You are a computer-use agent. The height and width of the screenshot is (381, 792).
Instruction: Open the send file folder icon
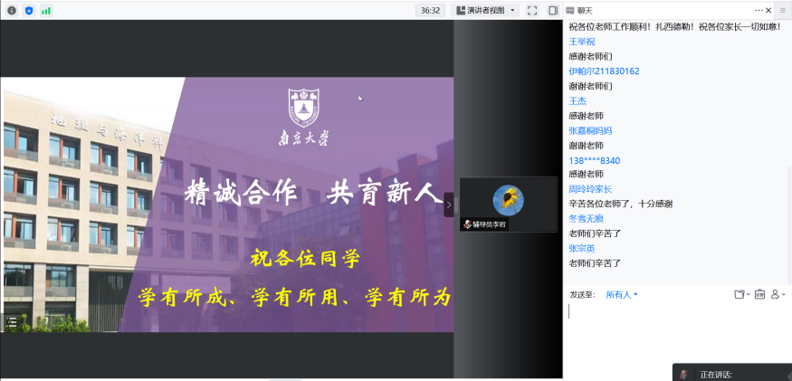coord(740,294)
